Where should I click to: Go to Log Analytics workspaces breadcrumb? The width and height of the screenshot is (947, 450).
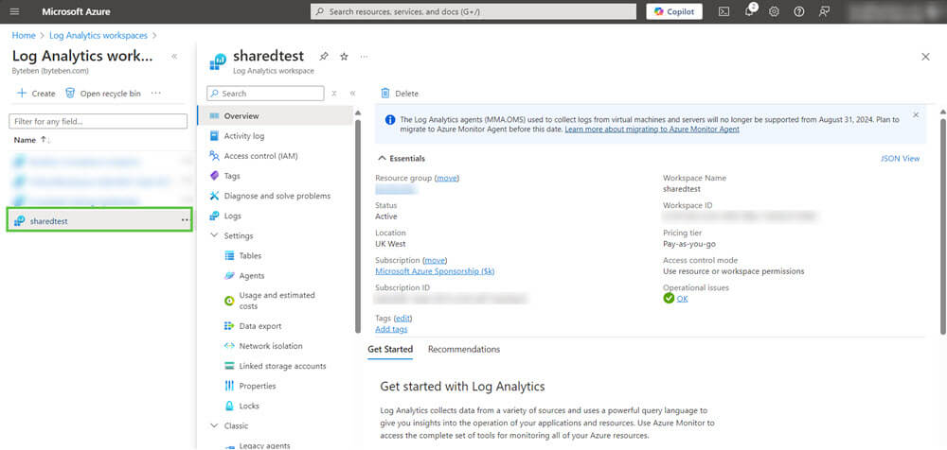pos(98,36)
